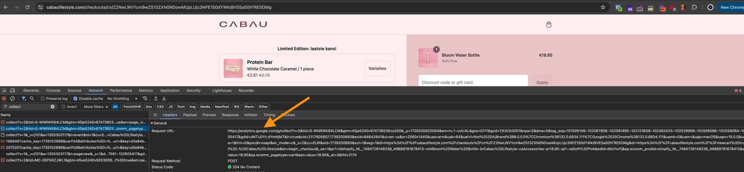Stop recording the network log
Image resolution: width=744 pixels, height=172 pixels.
(4, 99)
